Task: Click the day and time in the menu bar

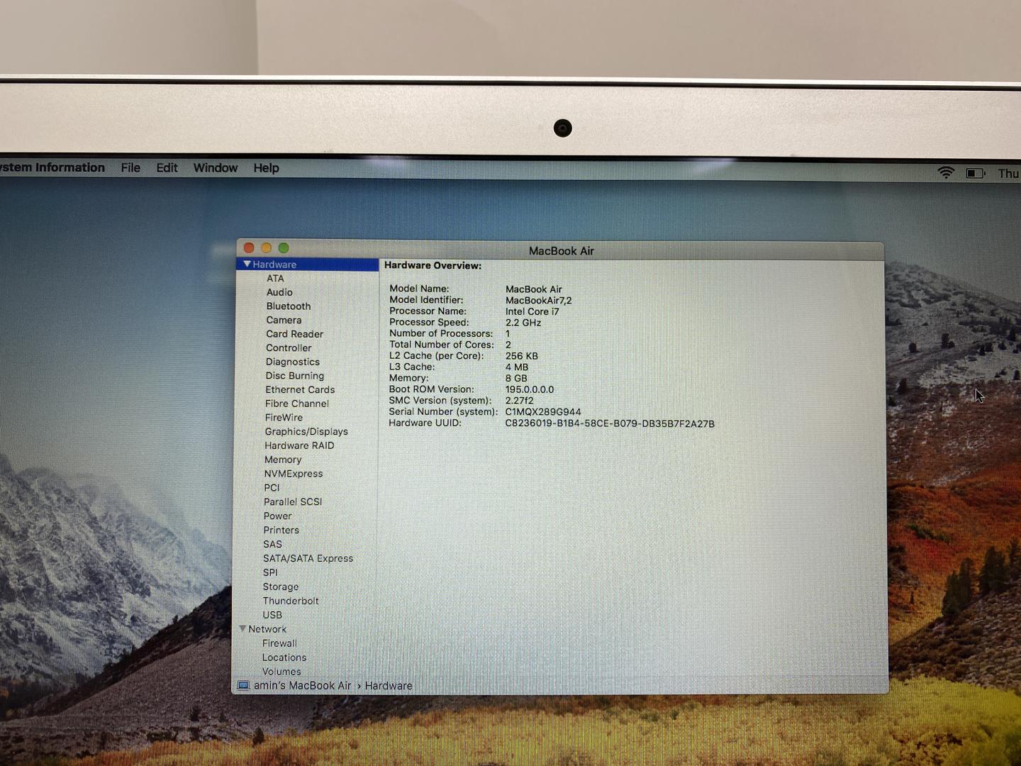Action: click(1008, 174)
